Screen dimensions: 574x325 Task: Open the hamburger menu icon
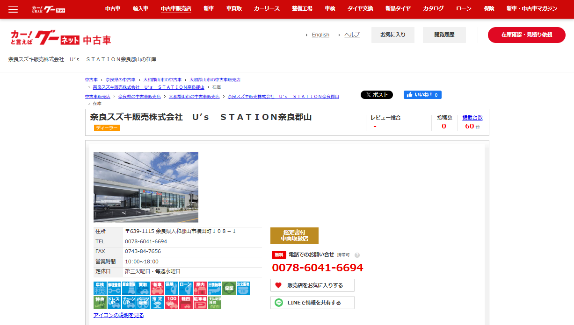click(13, 9)
